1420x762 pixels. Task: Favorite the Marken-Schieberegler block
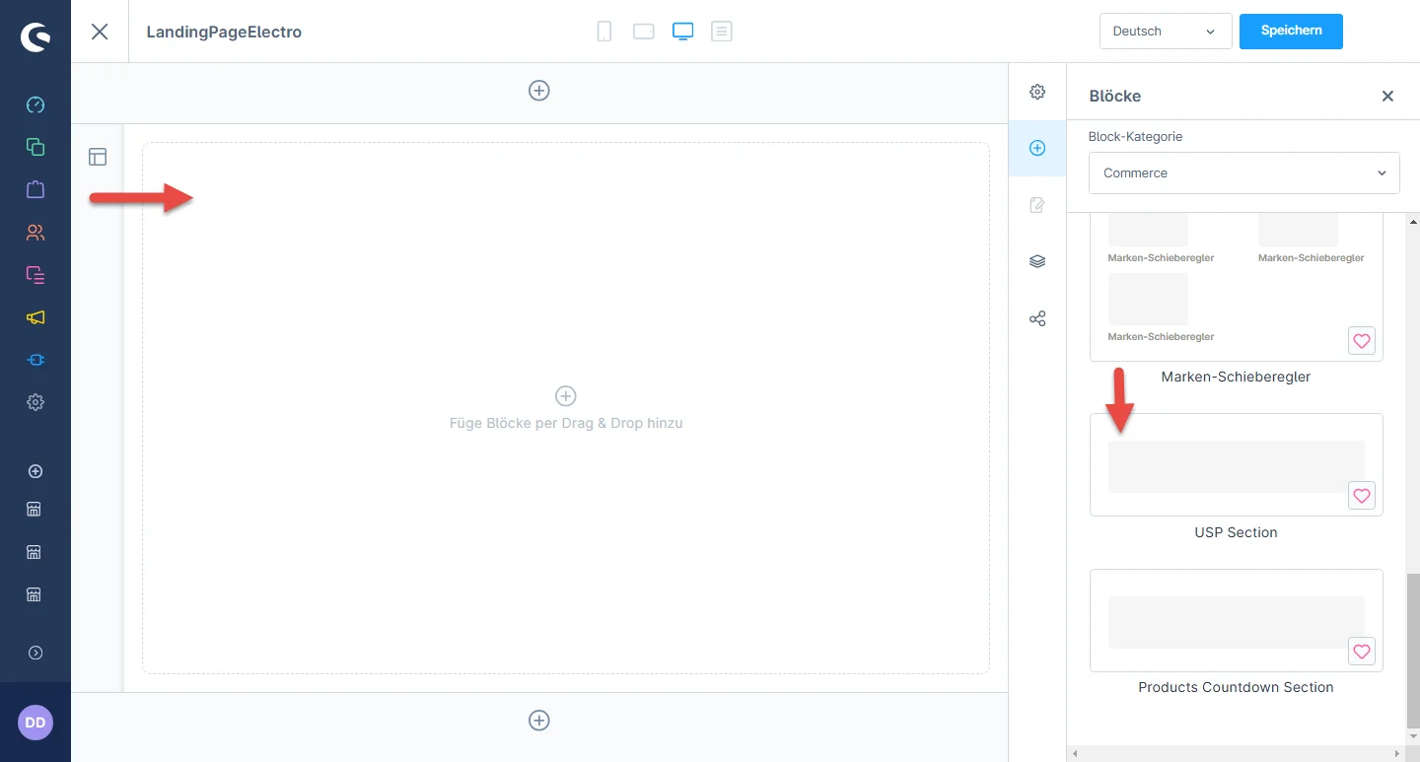pyautogui.click(x=1361, y=341)
